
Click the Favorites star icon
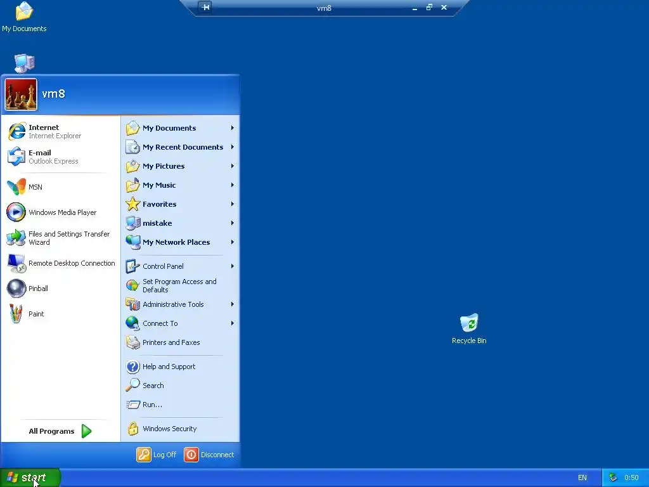coord(133,204)
